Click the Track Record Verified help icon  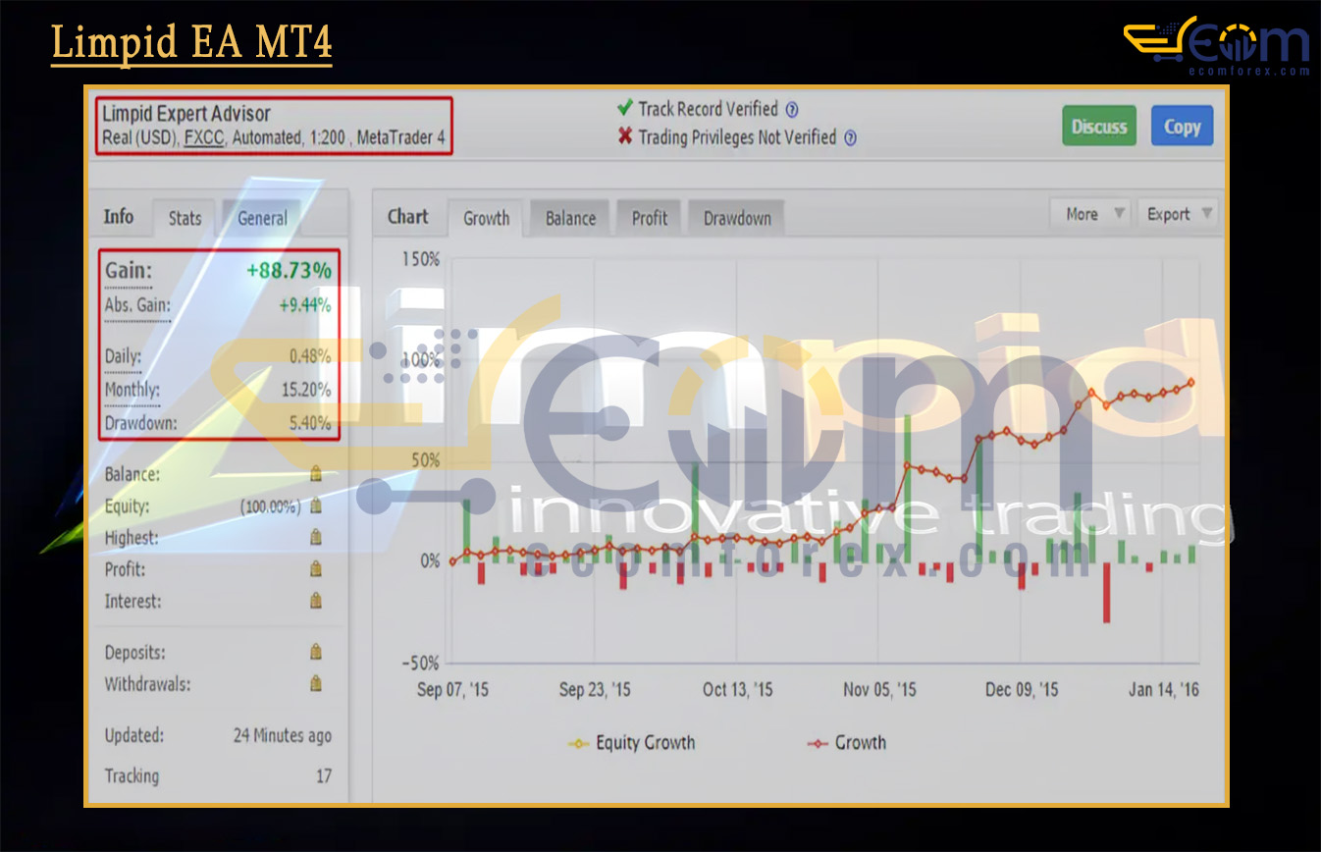point(792,110)
